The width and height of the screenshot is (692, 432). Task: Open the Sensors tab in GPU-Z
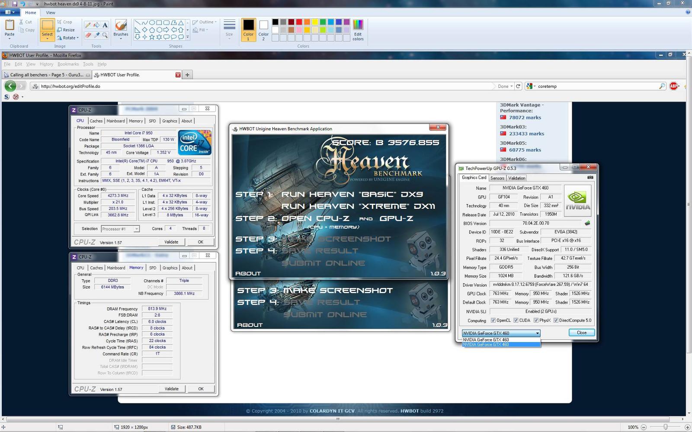[497, 178]
